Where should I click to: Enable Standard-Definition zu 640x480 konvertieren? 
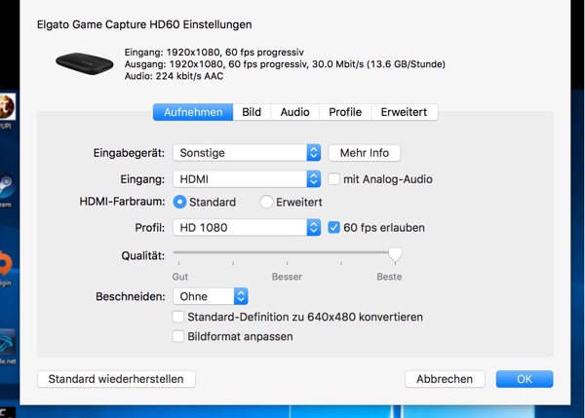(178, 317)
